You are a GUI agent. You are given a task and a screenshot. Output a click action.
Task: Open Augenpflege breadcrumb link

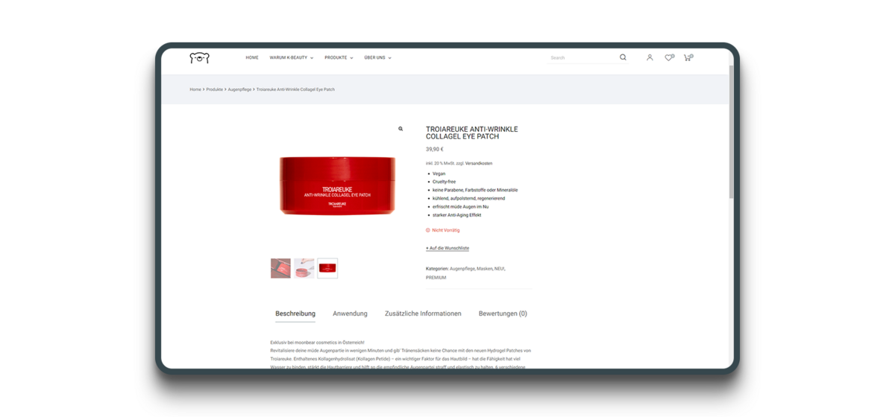click(239, 89)
